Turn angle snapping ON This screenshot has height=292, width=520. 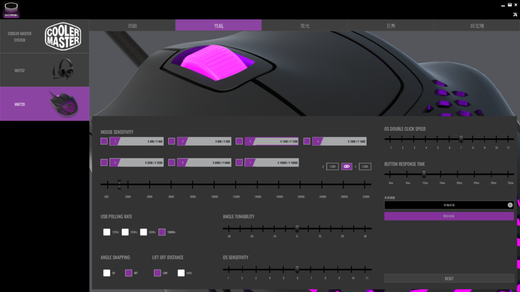pyautogui.click(x=107, y=273)
